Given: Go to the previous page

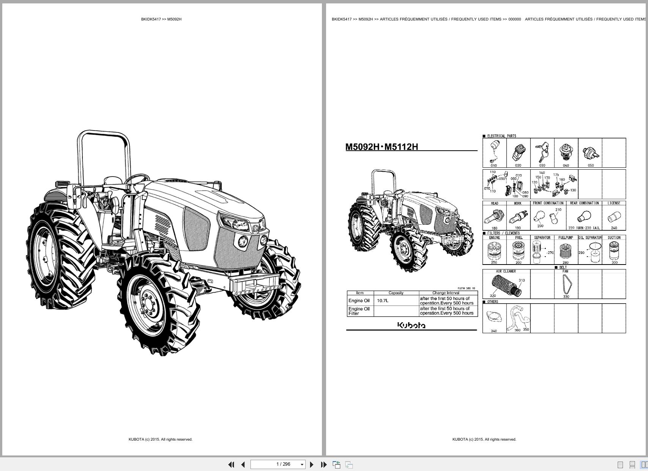Looking at the screenshot, I should click(243, 464).
